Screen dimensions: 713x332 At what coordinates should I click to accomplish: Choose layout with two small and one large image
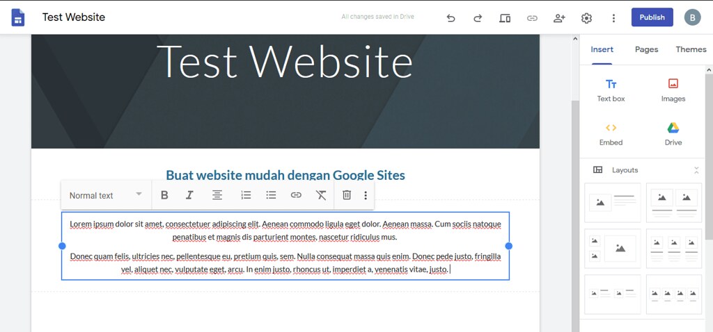(x=613, y=249)
